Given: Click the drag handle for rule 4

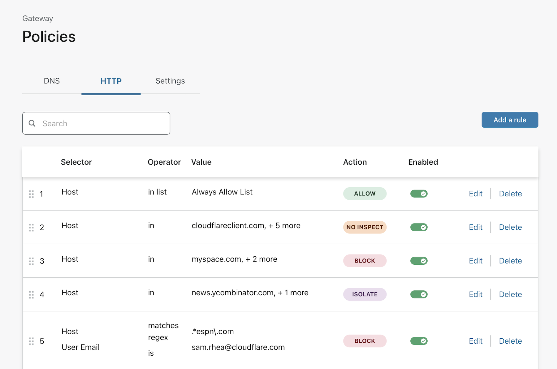Looking at the screenshot, I should [x=31, y=295].
